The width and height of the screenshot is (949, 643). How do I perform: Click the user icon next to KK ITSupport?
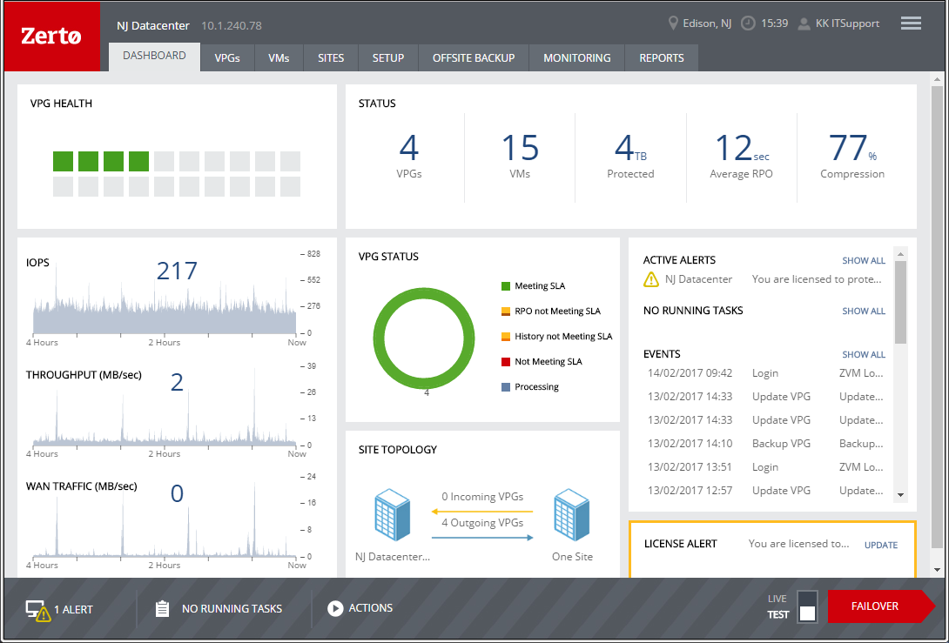(x=804, y=23)
